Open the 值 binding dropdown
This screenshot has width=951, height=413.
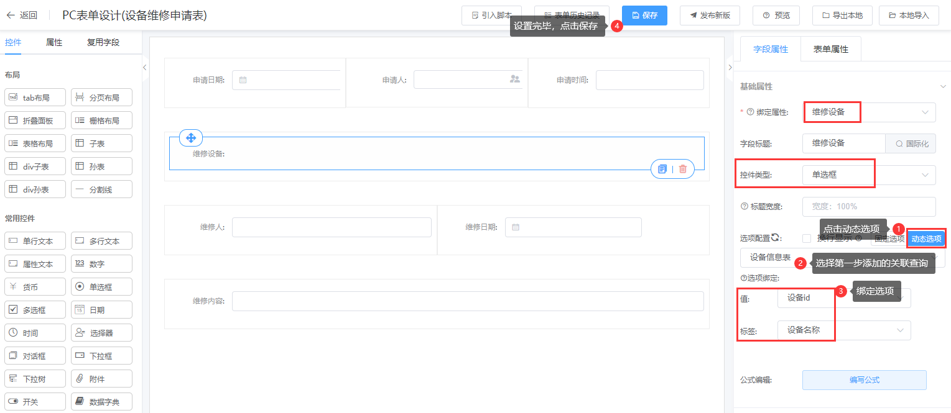(x=844, y=298)
